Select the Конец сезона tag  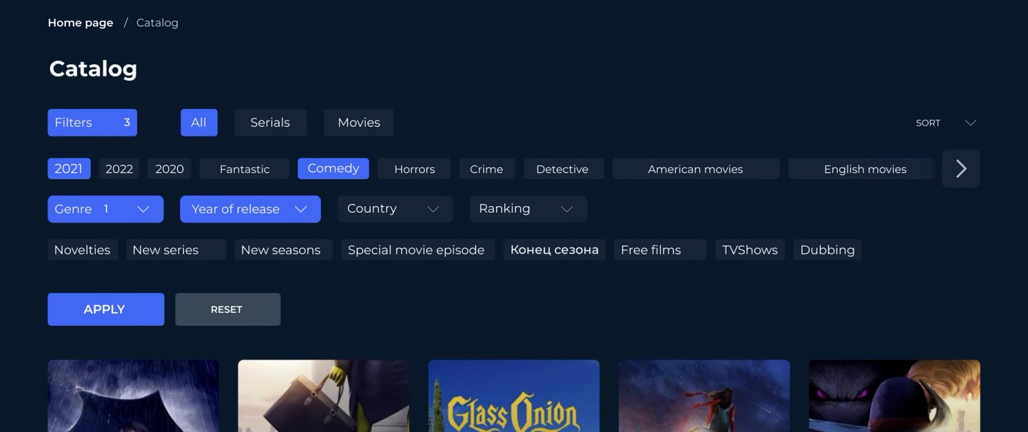[x=554, y=250]
